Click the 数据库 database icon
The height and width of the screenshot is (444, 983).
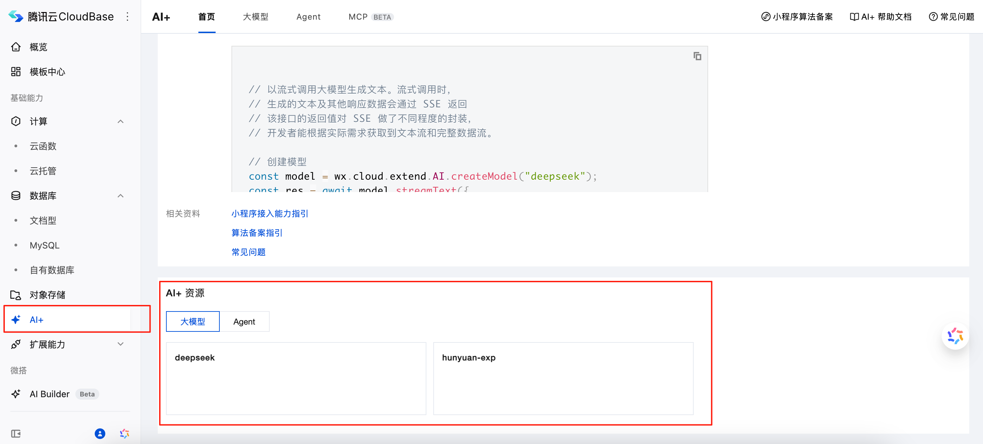(15, 196)
